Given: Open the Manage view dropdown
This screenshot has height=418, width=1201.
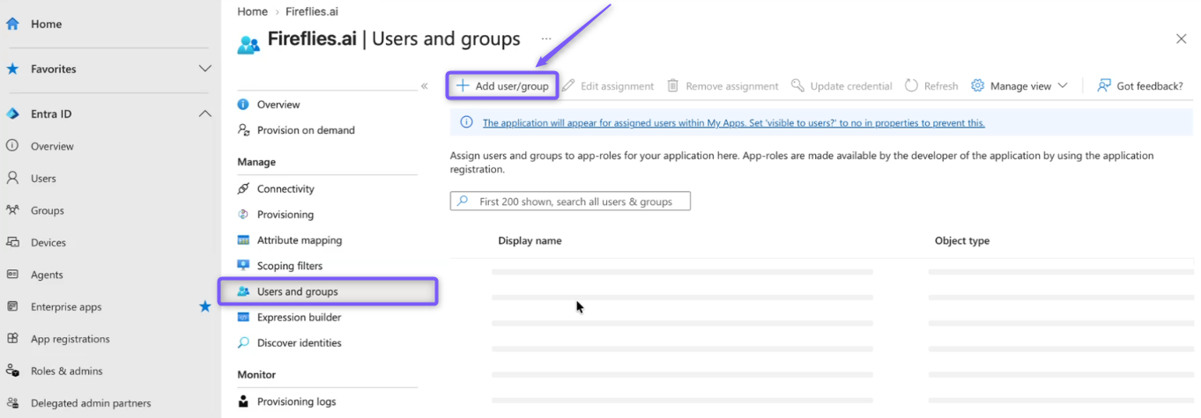Looking at the screenshot, I should (x=1019, y=85).
